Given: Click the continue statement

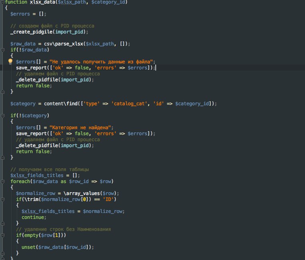Looking at the screenshot, I should (x=34, y=217).
